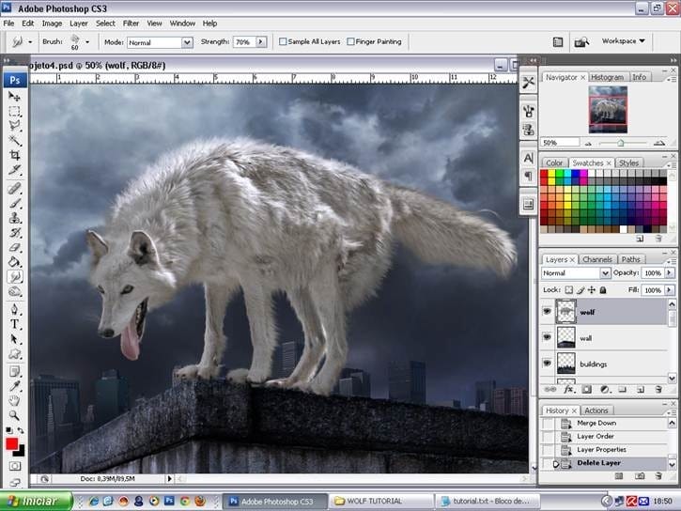The image size is (681, 511).
Task: Swap foreground and background colors
Action: [x=21, y=430]
